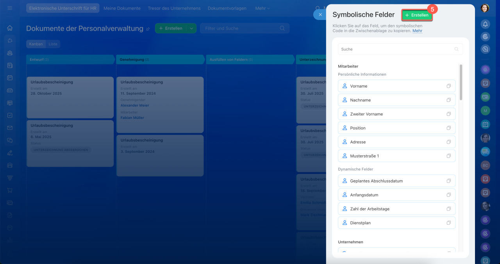Open the Erstellen split-button dropdown arrow

(191, 28)
